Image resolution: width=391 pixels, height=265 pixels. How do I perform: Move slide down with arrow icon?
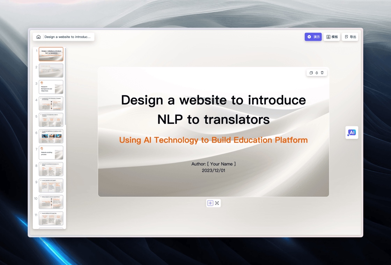point(317,73)
